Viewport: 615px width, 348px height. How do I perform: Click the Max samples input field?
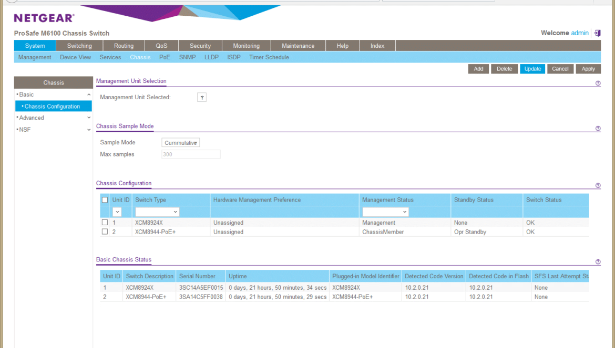pos(191,154)
